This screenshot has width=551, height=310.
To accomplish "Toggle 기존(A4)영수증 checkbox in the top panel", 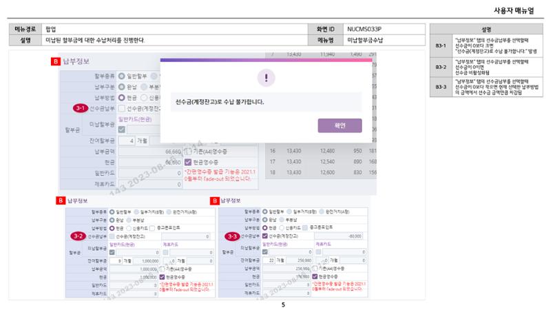I will pyautogui.click(x=188, y=152).
